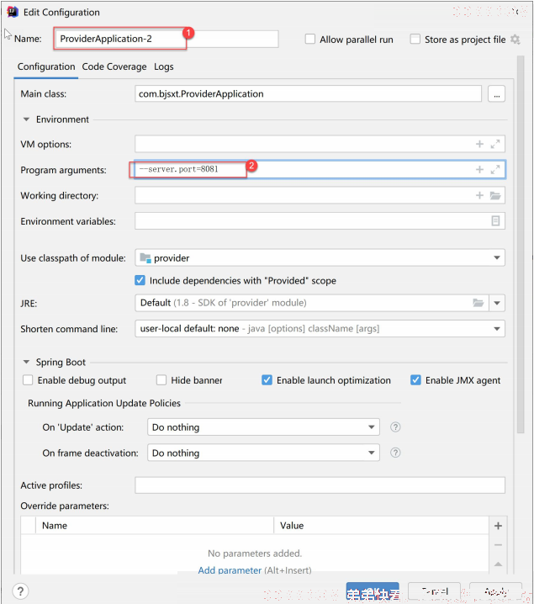Click the Main class input field
The height and width of the screenshot is (604, 534).
[308, 94]
